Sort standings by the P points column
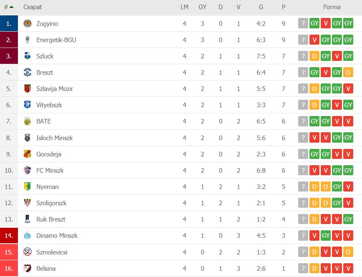362x277 pixels. point(284,7)
